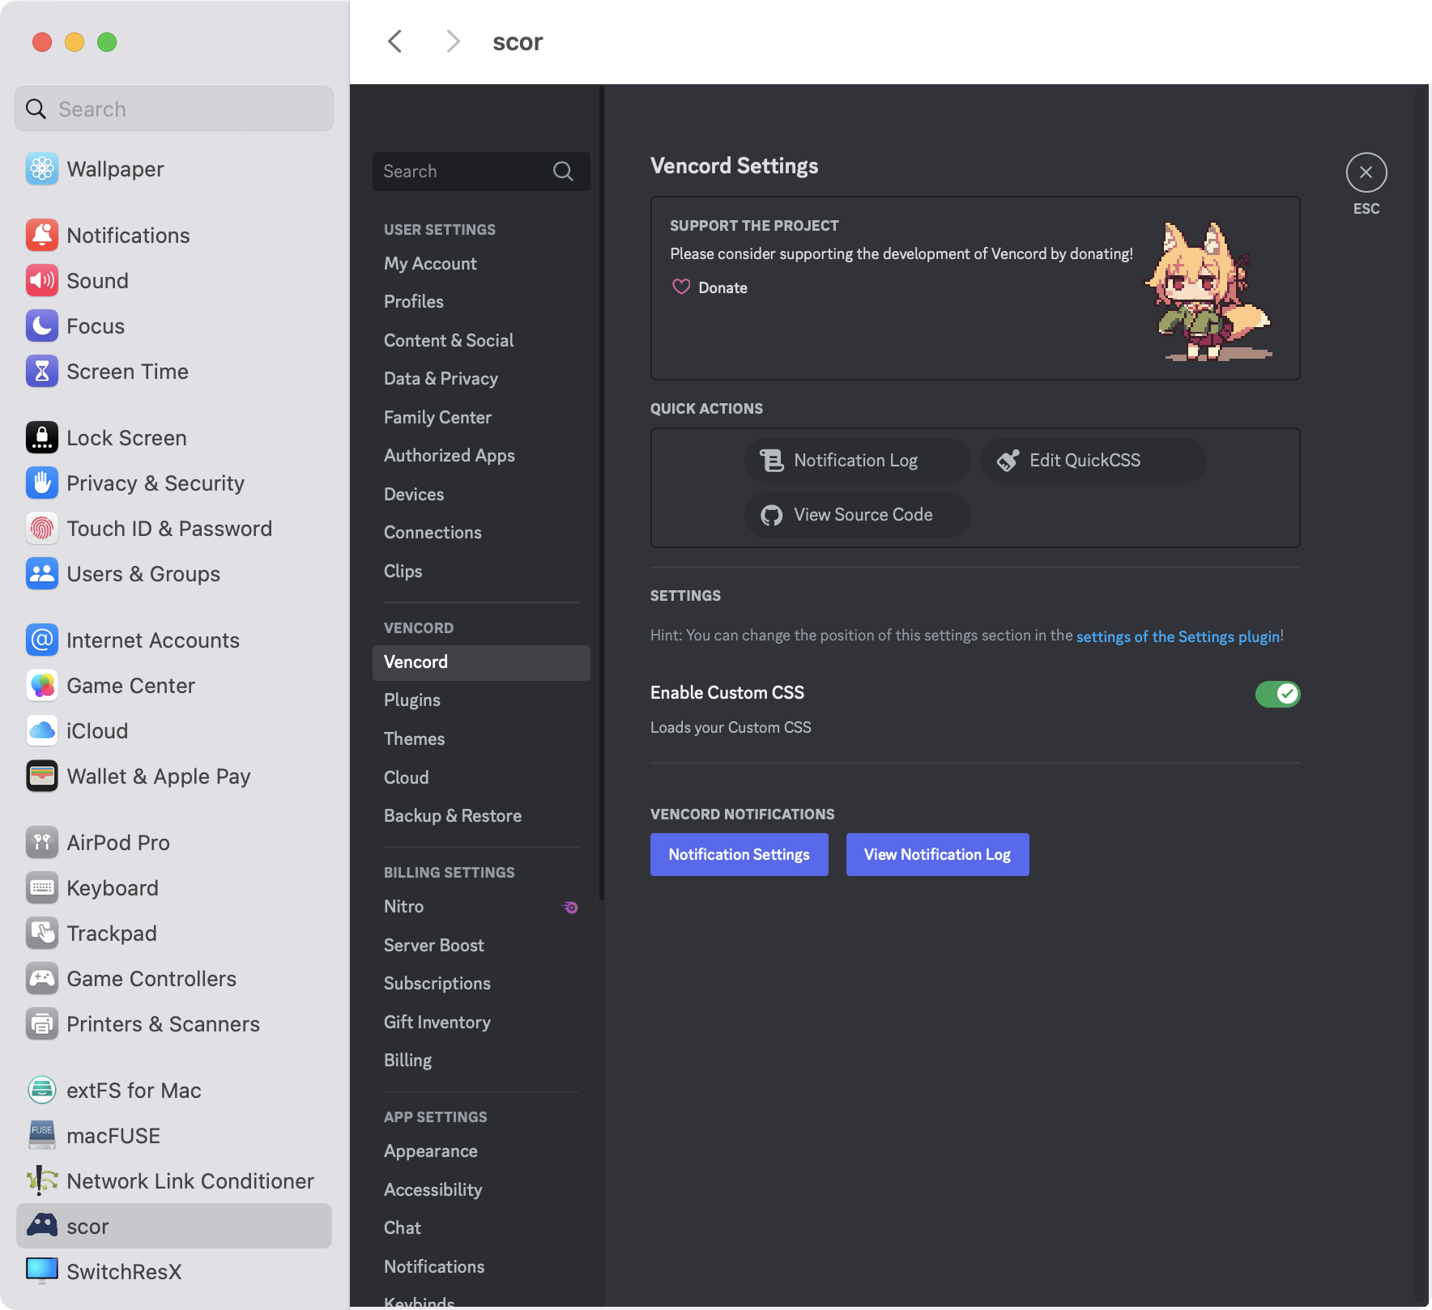Click the magnifier icon in Discord settings search
The width and height of the screenshot is (1432, 1310).
563,172
